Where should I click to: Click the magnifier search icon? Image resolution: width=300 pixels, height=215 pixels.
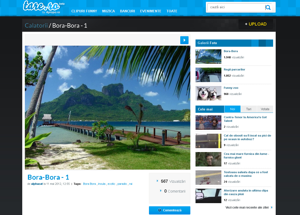coord(268,7)
